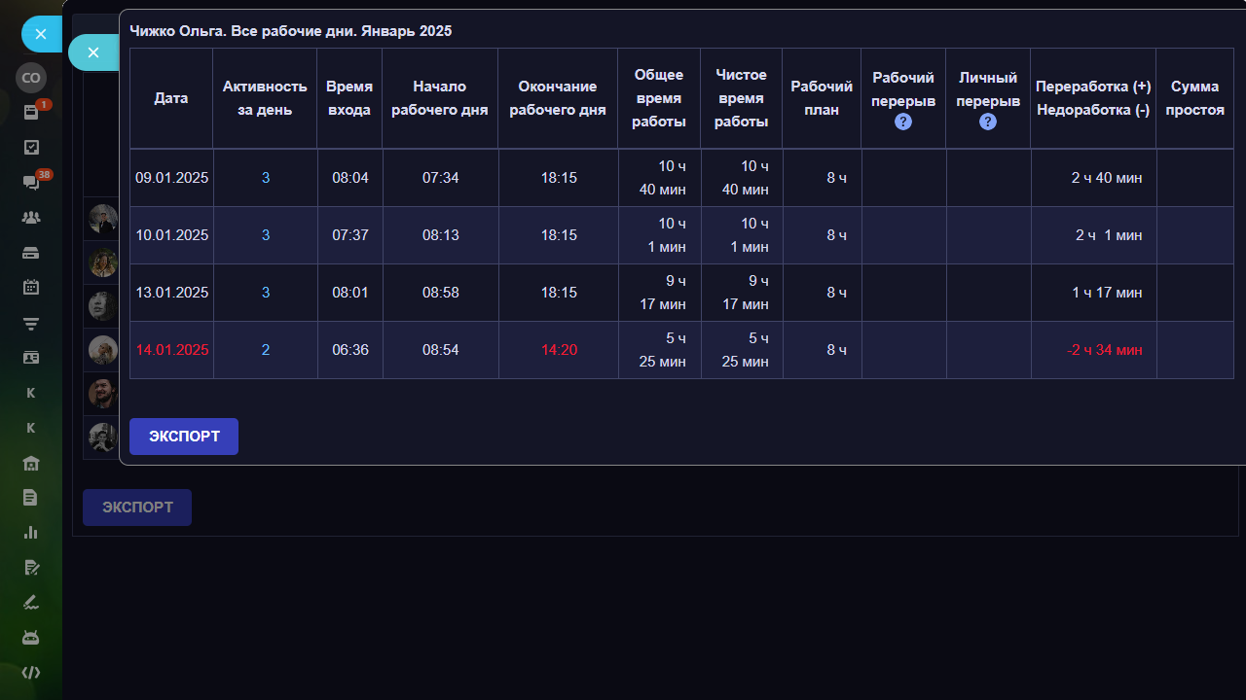Open chat messages icon with 38 badge
Viewport: 1246px width, 700px height.
point(31,183)
